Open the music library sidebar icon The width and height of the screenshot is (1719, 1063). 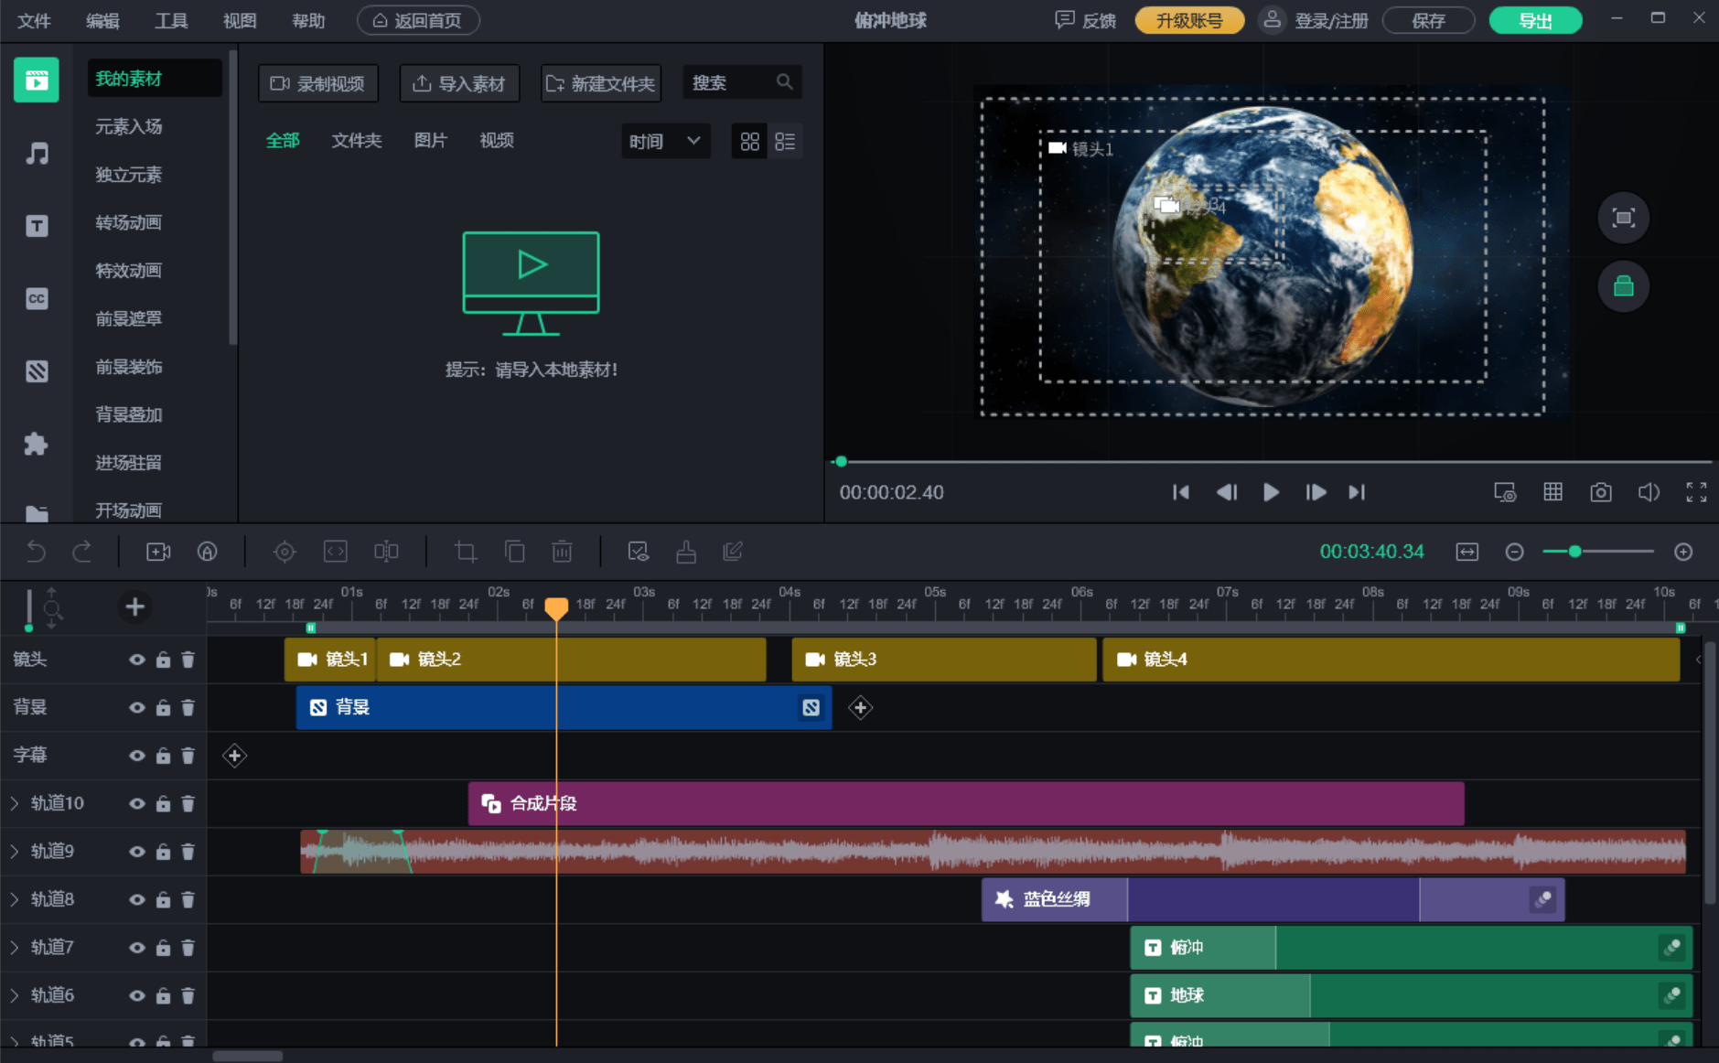point(37,153)
